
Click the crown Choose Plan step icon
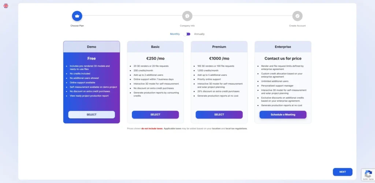point(77,16)
